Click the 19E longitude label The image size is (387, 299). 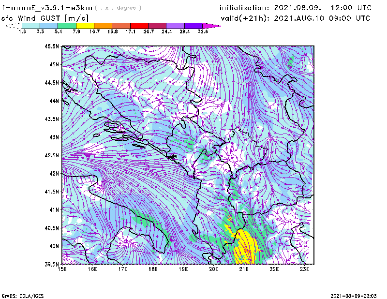click(183, 269)
